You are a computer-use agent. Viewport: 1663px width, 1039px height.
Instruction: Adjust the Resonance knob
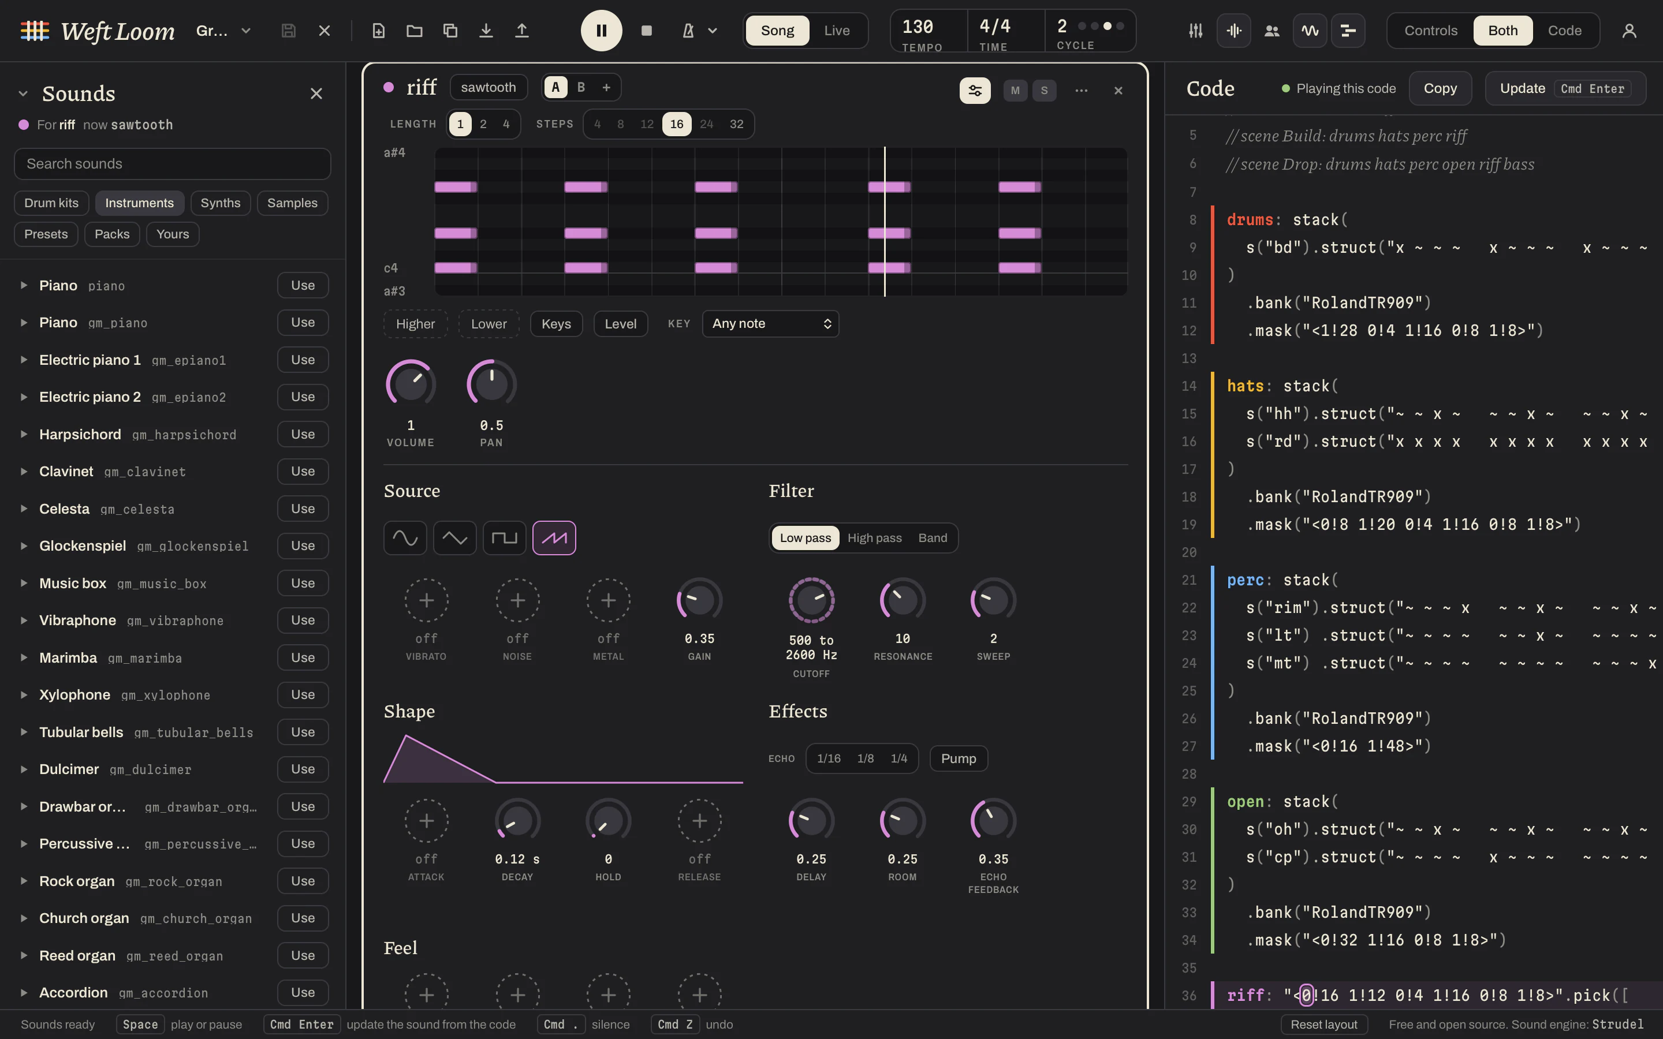pyautogui.click(x=903, y=600)
